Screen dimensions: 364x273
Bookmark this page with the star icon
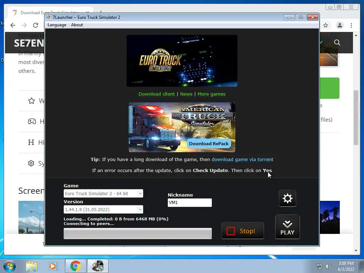pyautogui.click(x=326, y=25)
